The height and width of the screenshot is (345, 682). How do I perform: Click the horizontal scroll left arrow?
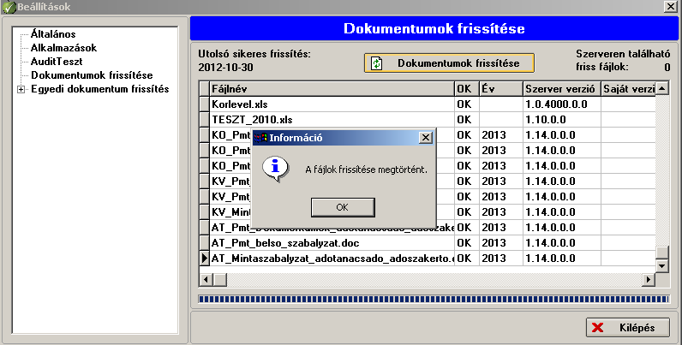point(206,279)
